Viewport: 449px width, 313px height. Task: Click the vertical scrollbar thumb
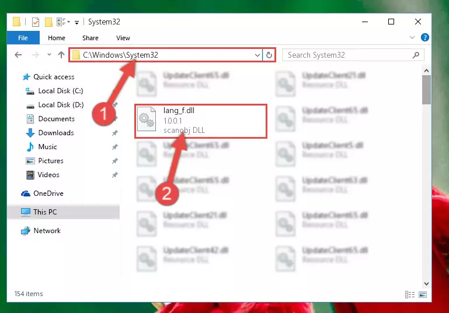click(x=426, y=90)
